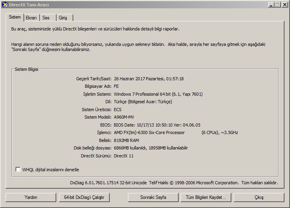
Task: Select the date value 26 Haziran 2017 Pazartesi
Action: click(x=139, y=79)
